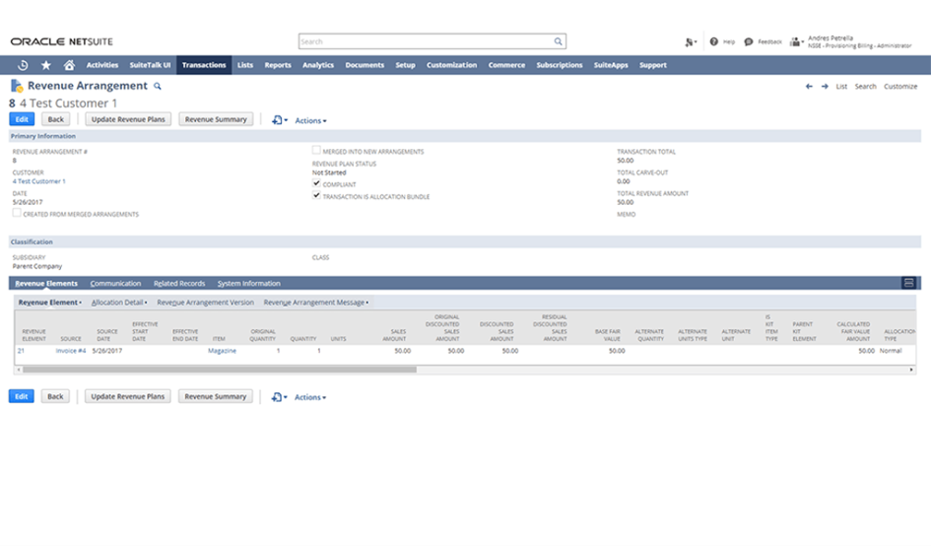The image size is (931, 546).
Task: Open the user role switcher dropdown
Action: [x=796, y=42]
